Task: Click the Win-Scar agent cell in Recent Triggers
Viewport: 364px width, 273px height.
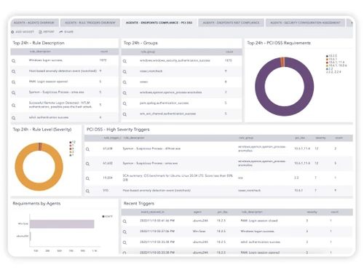Action: (x=199, y=232)
